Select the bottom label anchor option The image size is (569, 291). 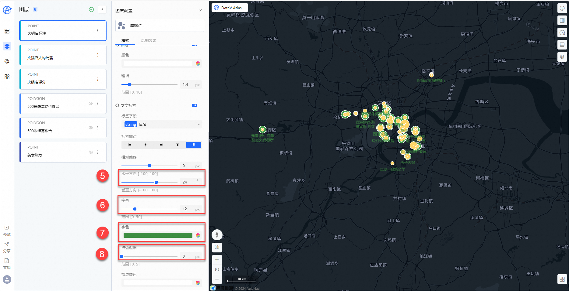[x=194, y=145]
